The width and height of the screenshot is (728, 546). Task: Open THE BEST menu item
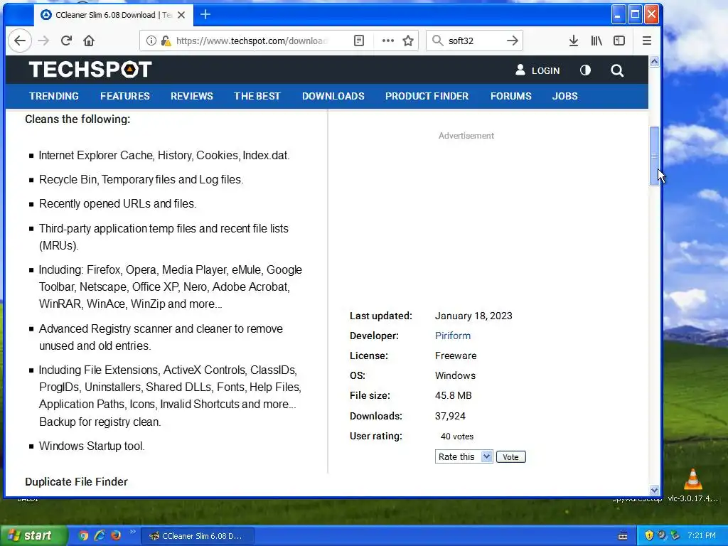pyautogui.click(x=257, y=96)
